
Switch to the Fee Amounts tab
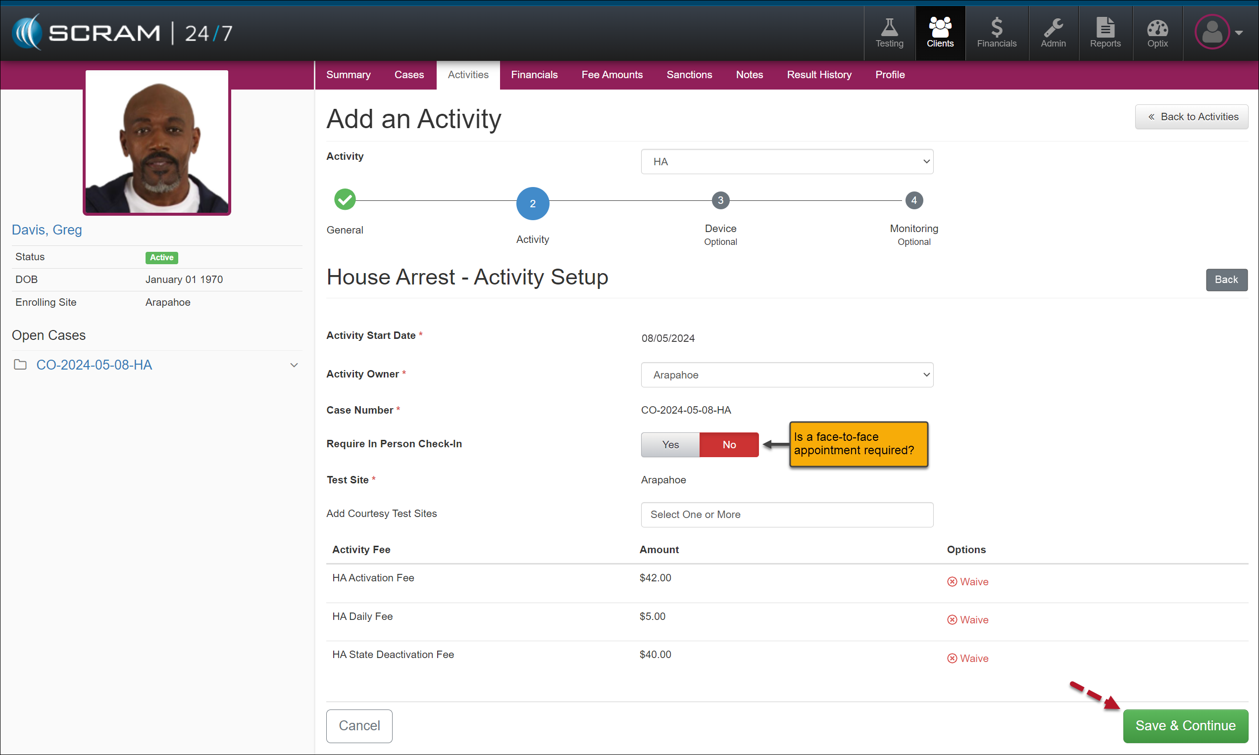[x=611, y=75]
